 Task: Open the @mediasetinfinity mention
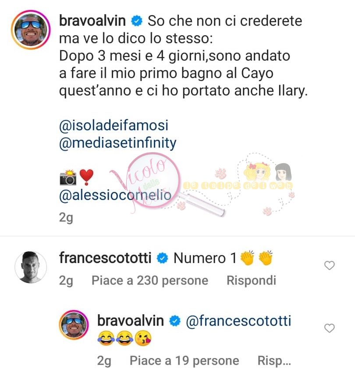click(118, 143)
